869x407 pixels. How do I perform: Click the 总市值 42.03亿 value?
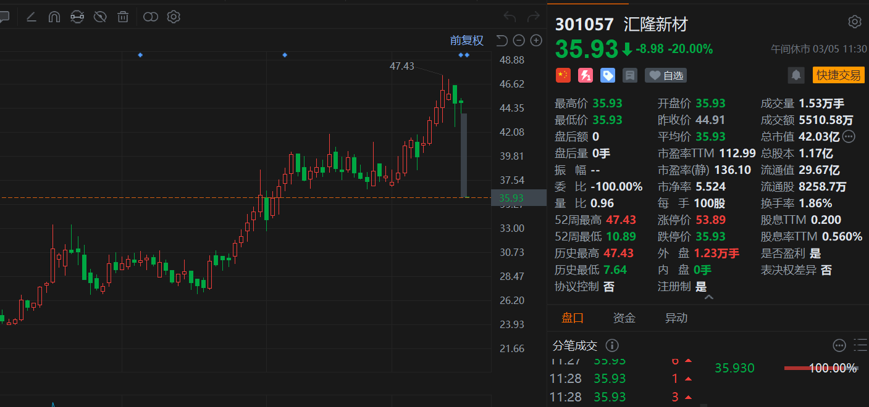819,136
